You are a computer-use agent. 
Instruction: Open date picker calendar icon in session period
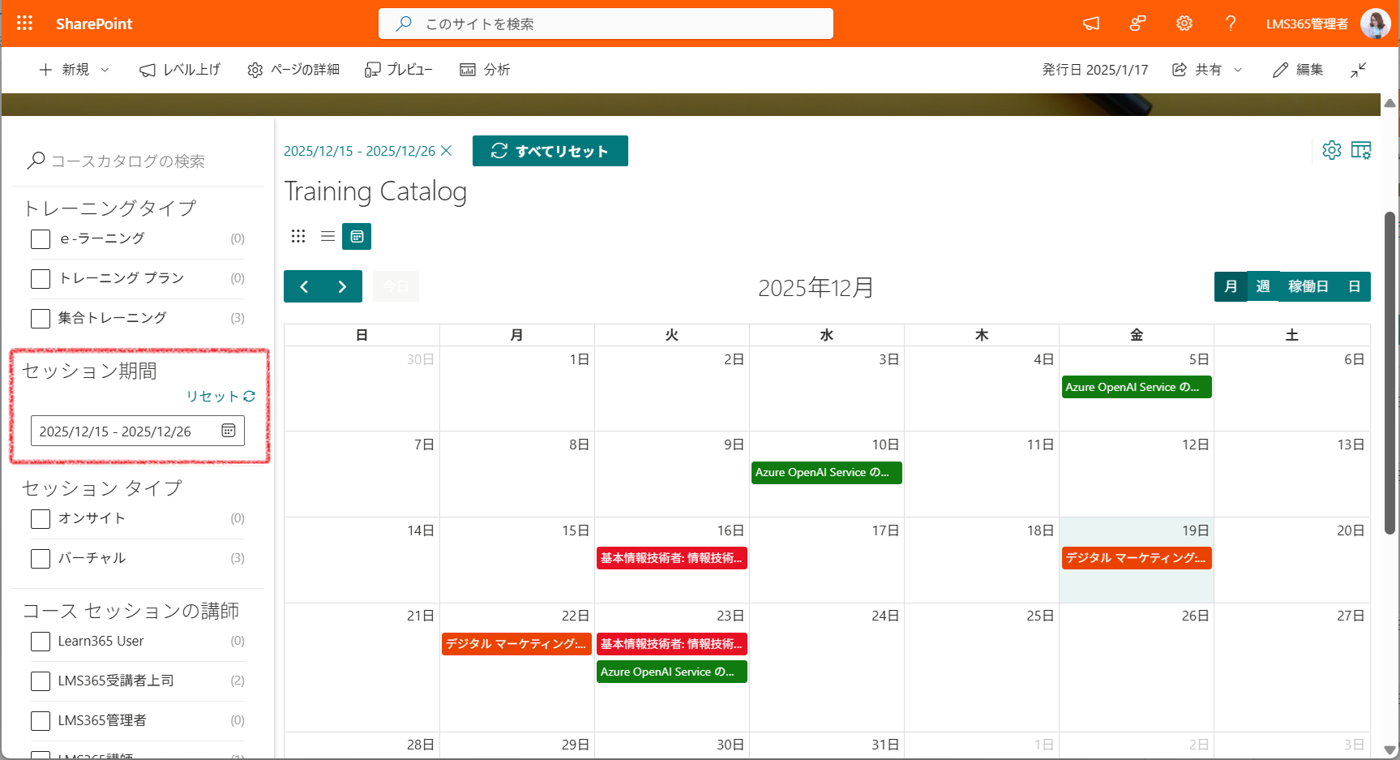coord(229,431)
